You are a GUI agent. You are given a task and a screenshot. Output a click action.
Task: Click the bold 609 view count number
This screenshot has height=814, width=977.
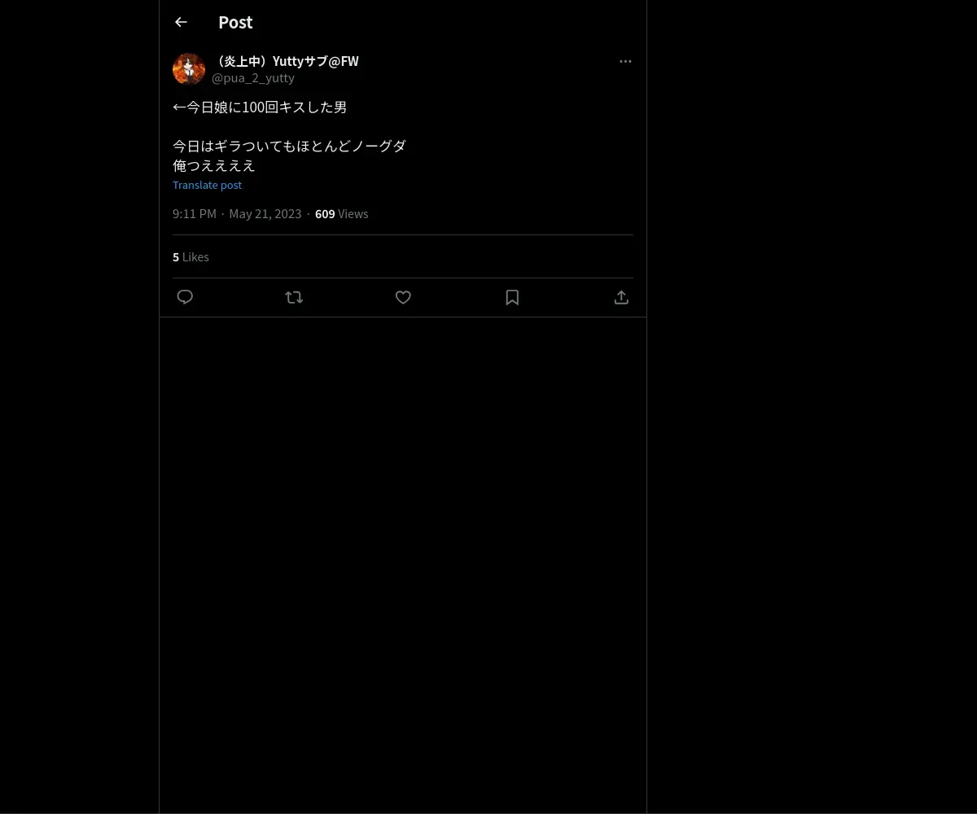click(x=325, y=213)
